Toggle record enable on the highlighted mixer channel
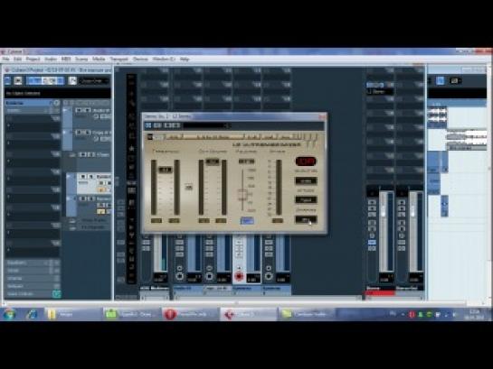Screen dimensions: 493x369 [239, 276]
